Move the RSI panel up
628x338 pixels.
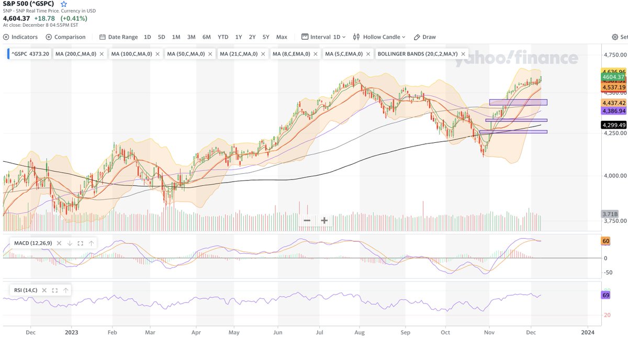point(66,290)
